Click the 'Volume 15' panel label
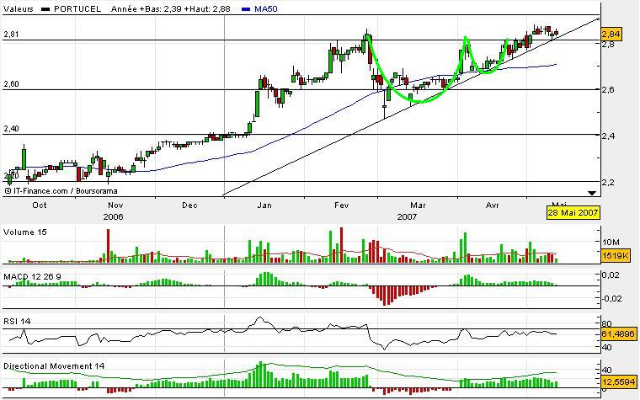This screenshot has height=400, width=640. click(x=25, y=232)
